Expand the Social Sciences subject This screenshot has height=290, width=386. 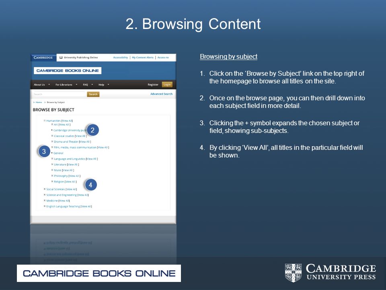(x=45, y=189)
